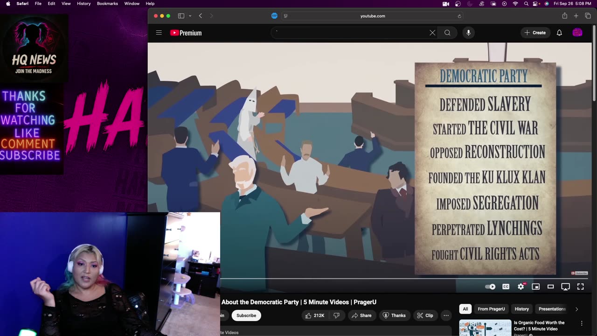Open options for Is Organic Food video

[x=582, y=323]
